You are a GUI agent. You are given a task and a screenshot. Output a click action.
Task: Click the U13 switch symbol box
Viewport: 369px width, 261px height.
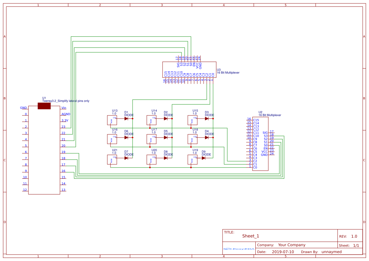pos(112,120)
